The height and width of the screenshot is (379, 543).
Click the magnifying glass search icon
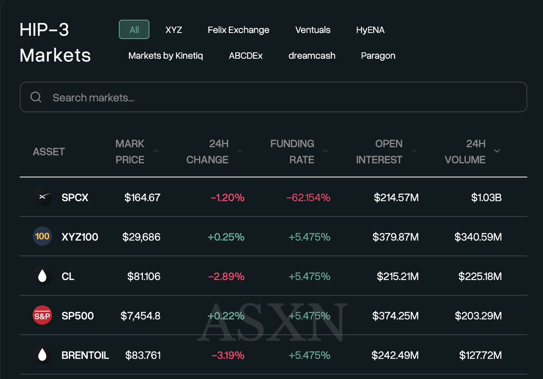tap(36, 97)
